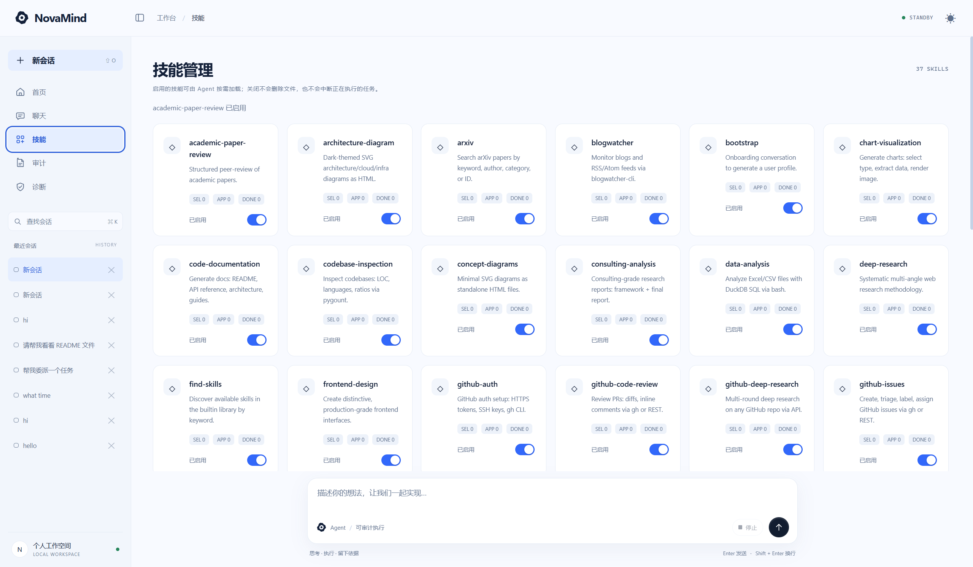
Task: Turn off the frontend-design toggle
Action: pos(391,460)
